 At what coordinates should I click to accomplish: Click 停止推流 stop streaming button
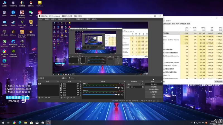coord(154,84)
